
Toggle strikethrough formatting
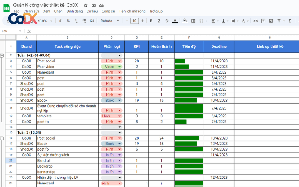click(x=167, y=21)
